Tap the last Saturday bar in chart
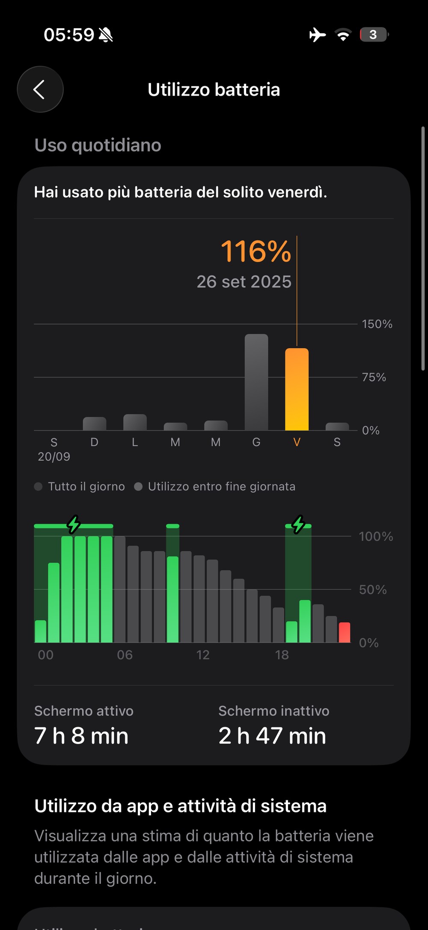This screenshot has width=428, height=930. (337, 426)
